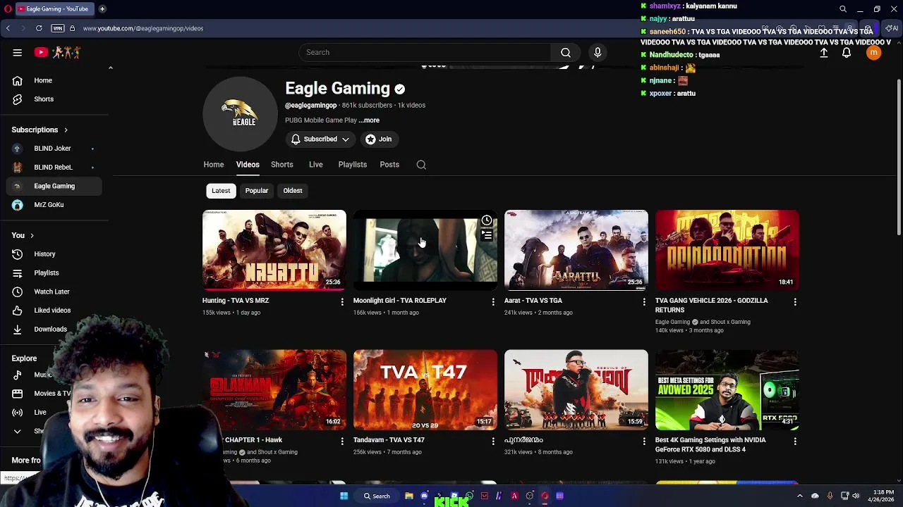The image size is (903, 507).
Task: Open the YouTube hamburger guide menu
Action: click(x=17, y=52)
